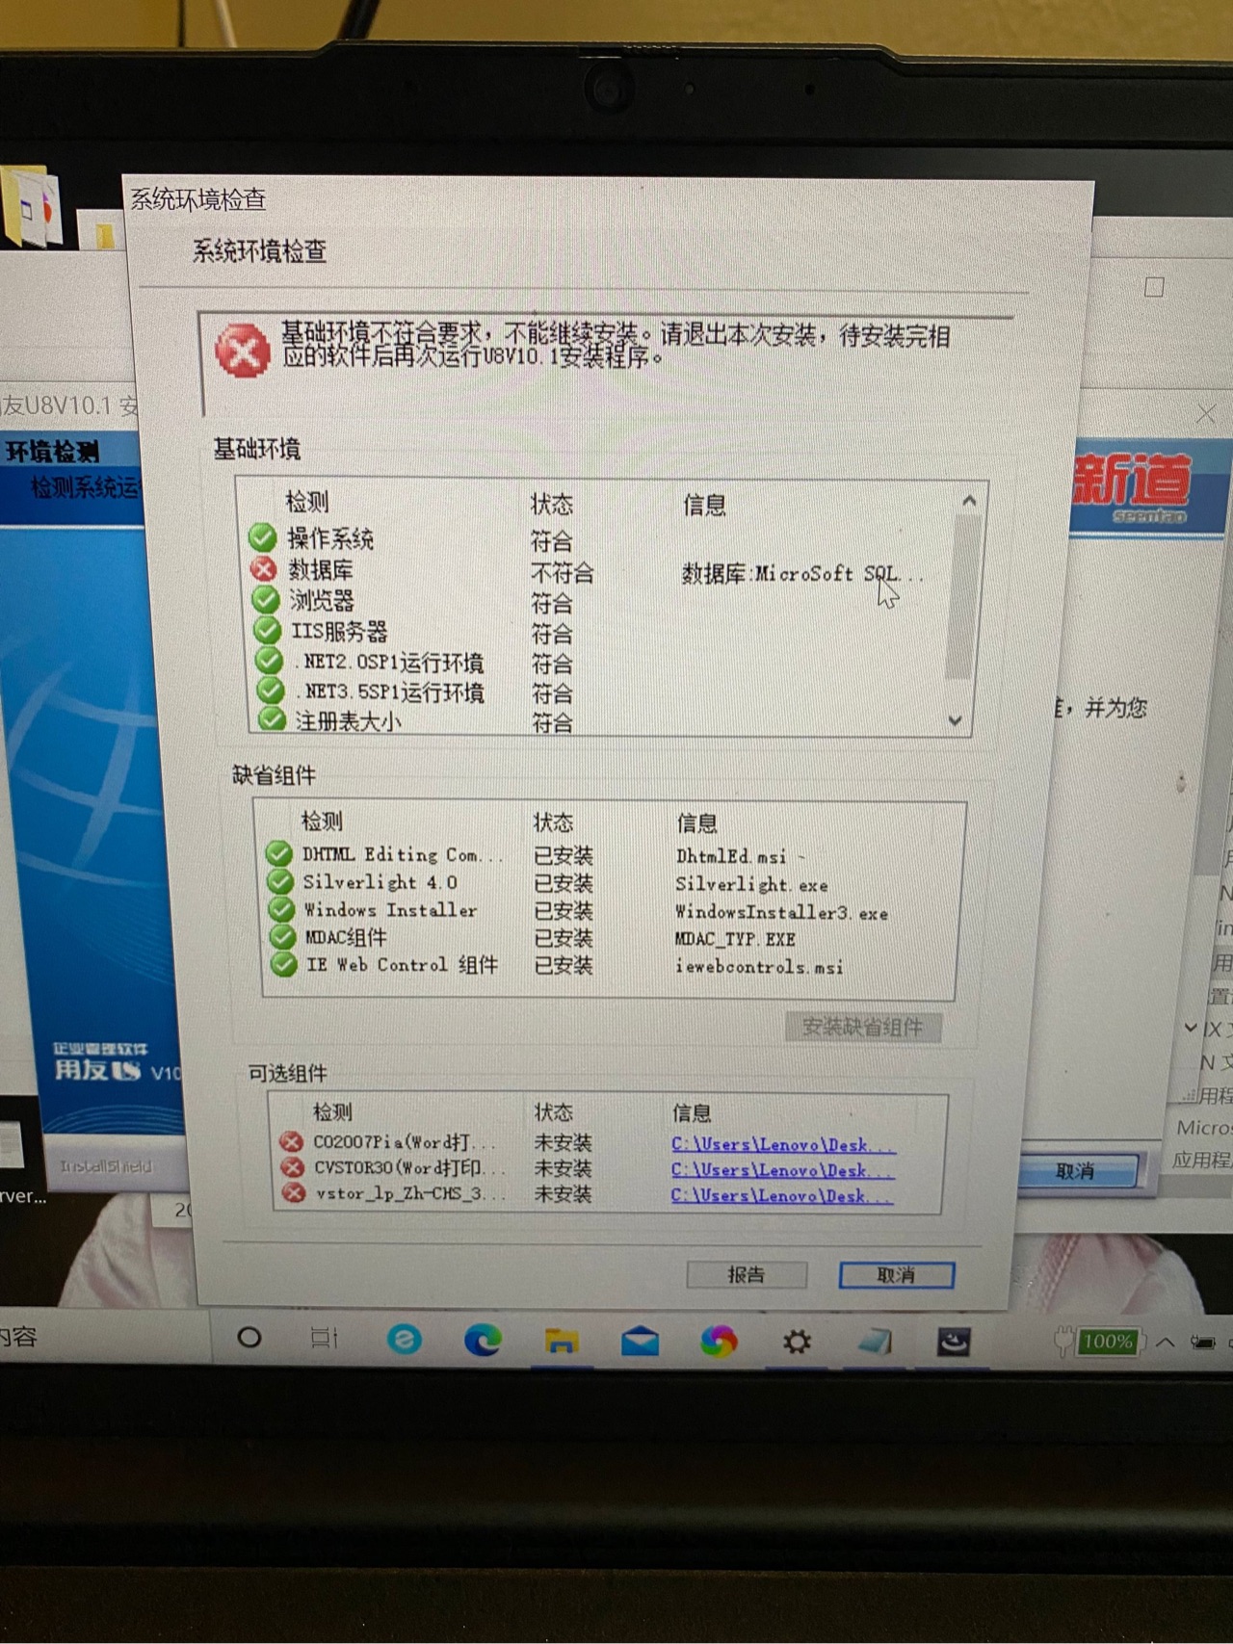Viewport: 1233px width, 1644px height.
Task: Launch Internet Explorer from the taskbar
Action: click(x=405, y=1339)
